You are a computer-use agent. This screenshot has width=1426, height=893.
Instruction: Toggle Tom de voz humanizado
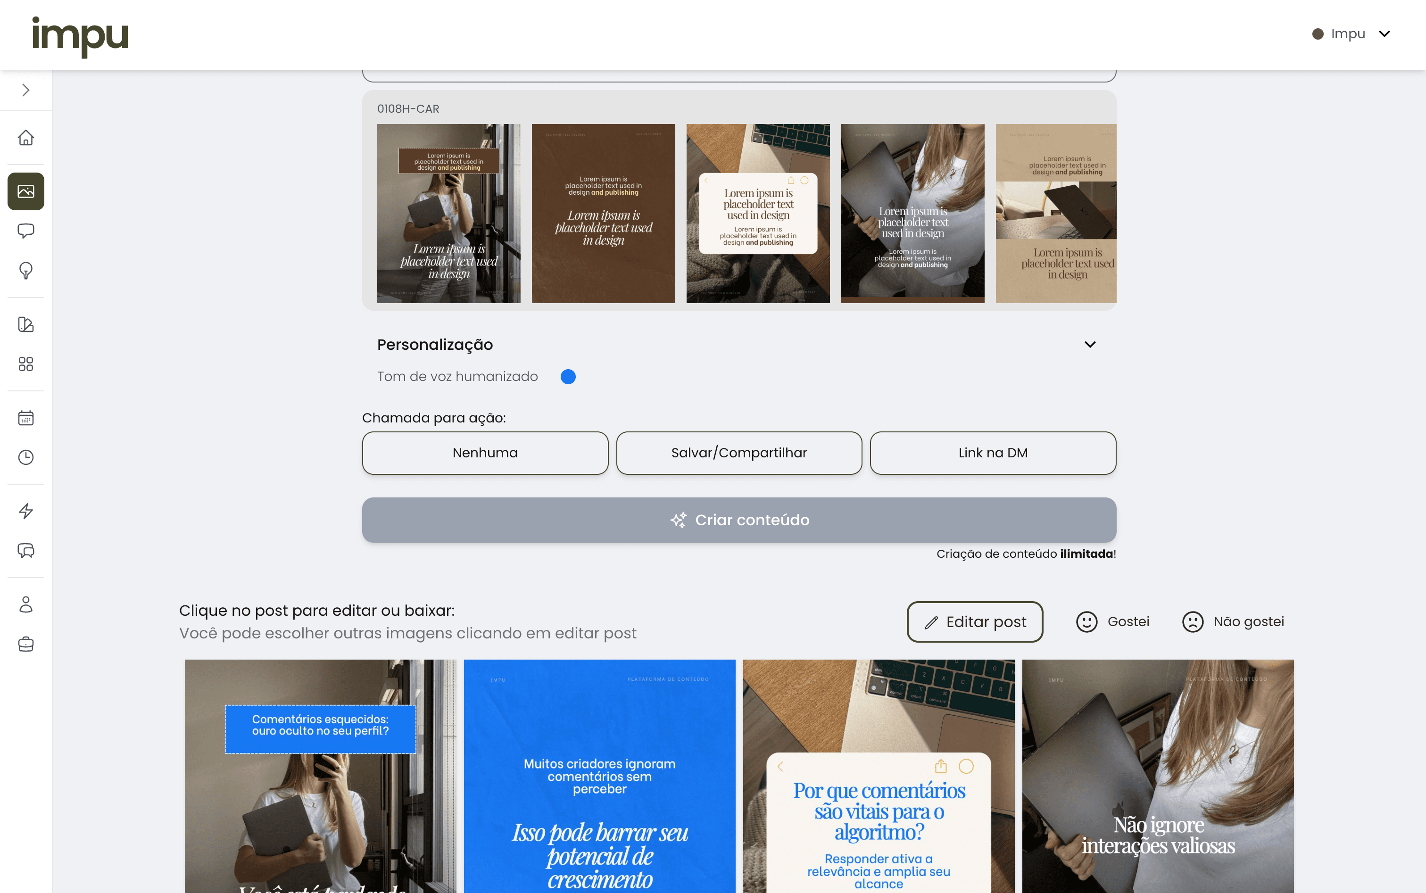pyautogui.click(x=568, y=377)
